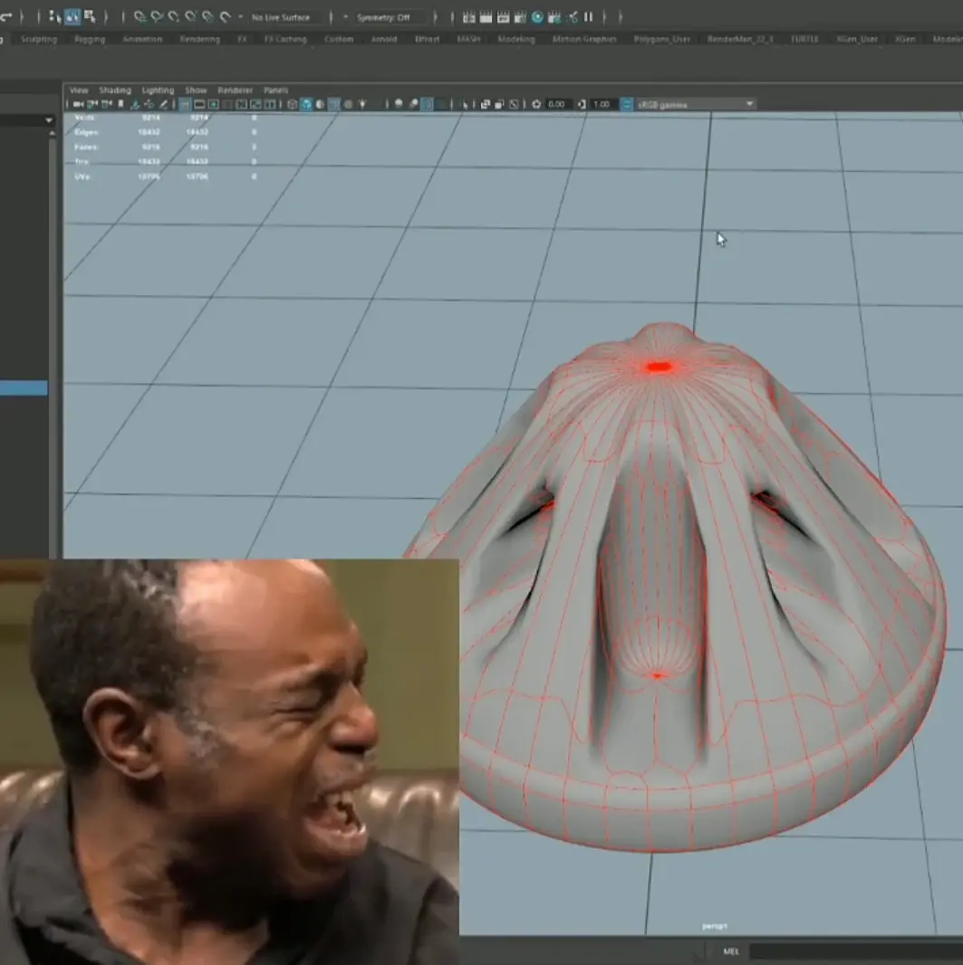The width and height of the screenshot is (963, 965).
Task: Open Hypershade with the blue sphere icon
Action: point(537,16)
